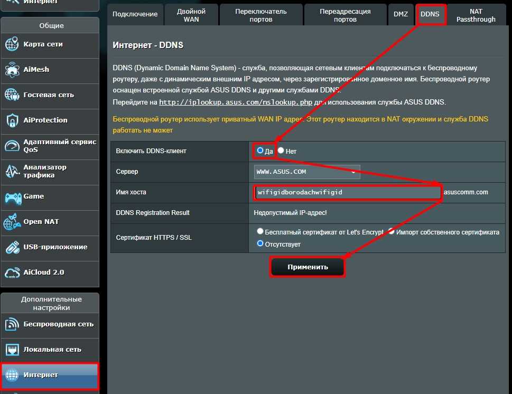The height and width of the screenshot is (394, 512).
Task: Click the AiMesh sidebar icon
Action: (12, 70)
